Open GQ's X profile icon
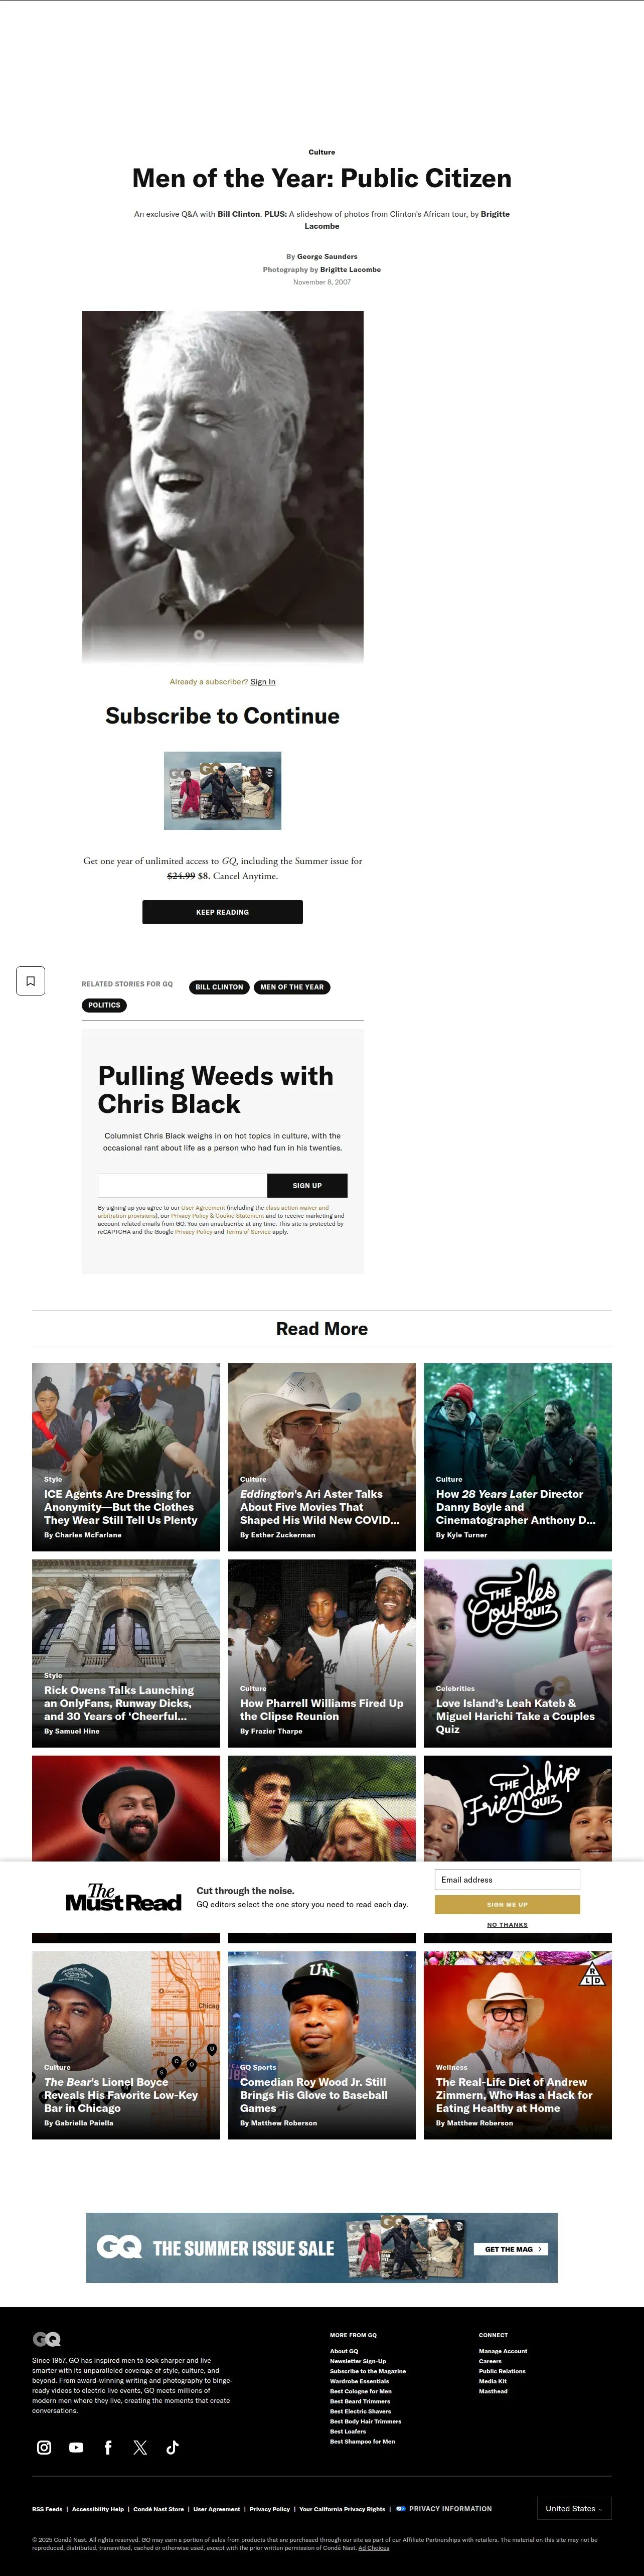Viewport: 644px width, 2576px height. tap(140, 2447)
